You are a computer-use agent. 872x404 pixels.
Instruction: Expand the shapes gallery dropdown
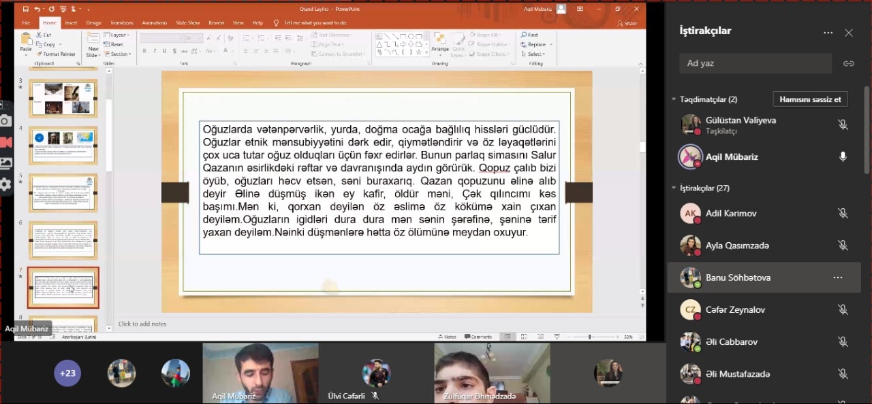point(426,52)
